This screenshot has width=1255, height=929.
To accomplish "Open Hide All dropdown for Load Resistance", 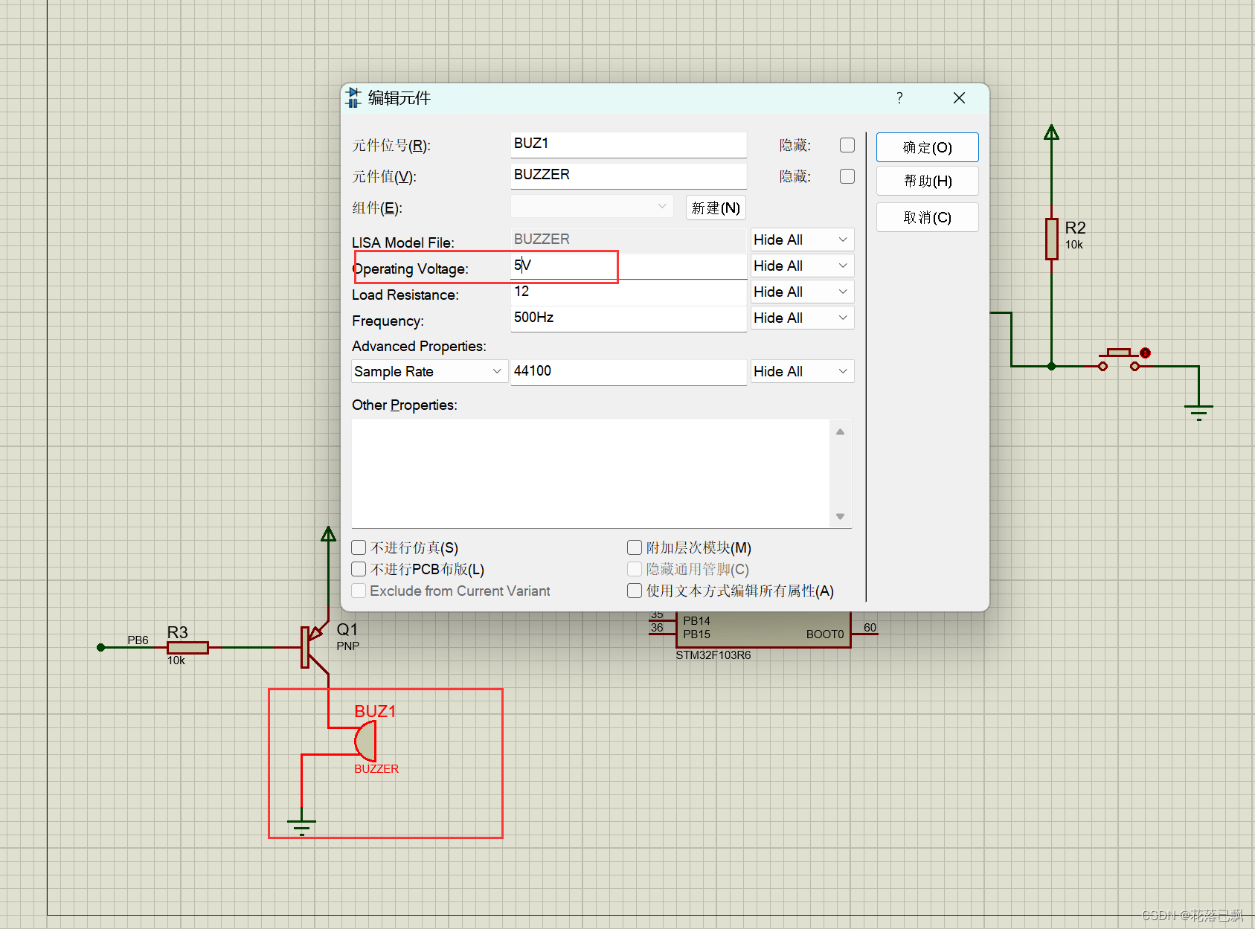I will click(x=802, y=292).
